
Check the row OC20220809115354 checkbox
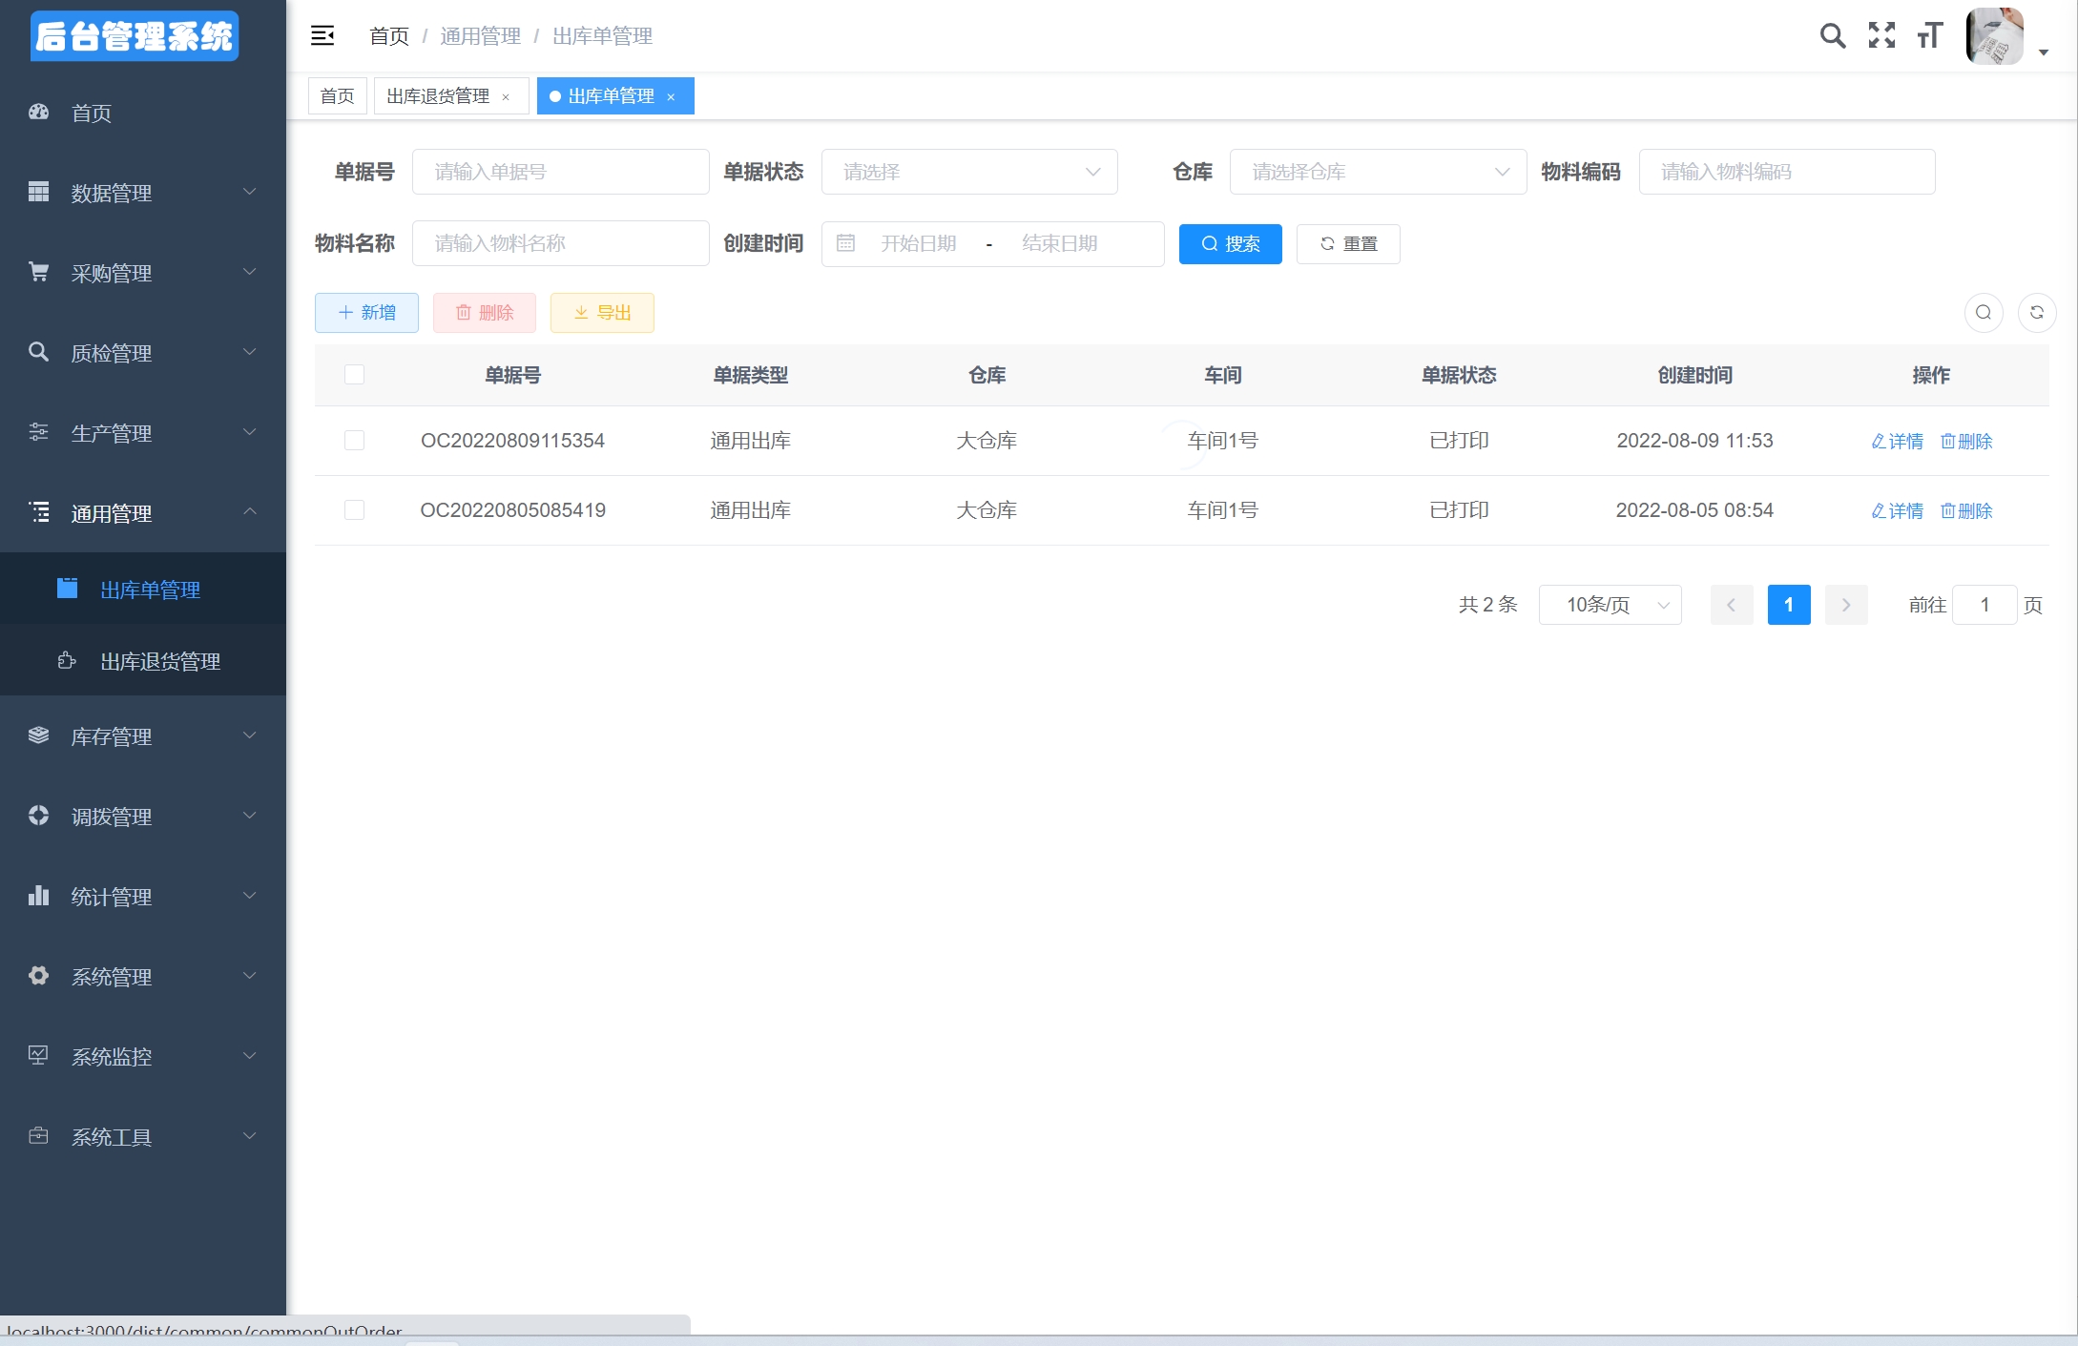(x=354, y=441)
